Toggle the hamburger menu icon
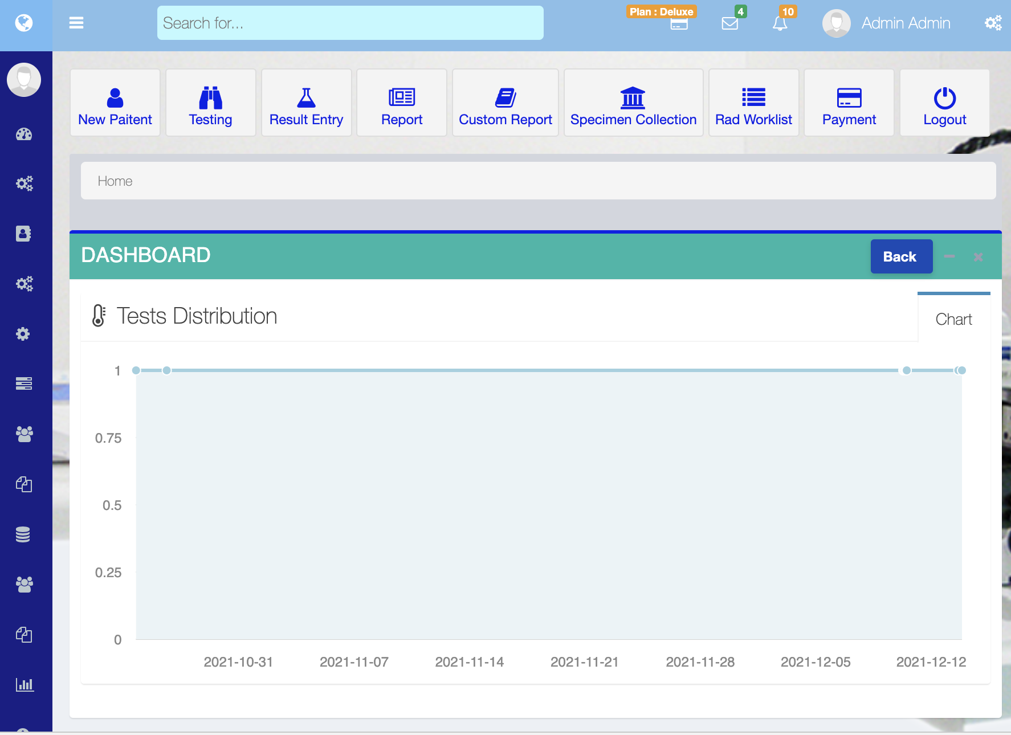 [76, 23]
